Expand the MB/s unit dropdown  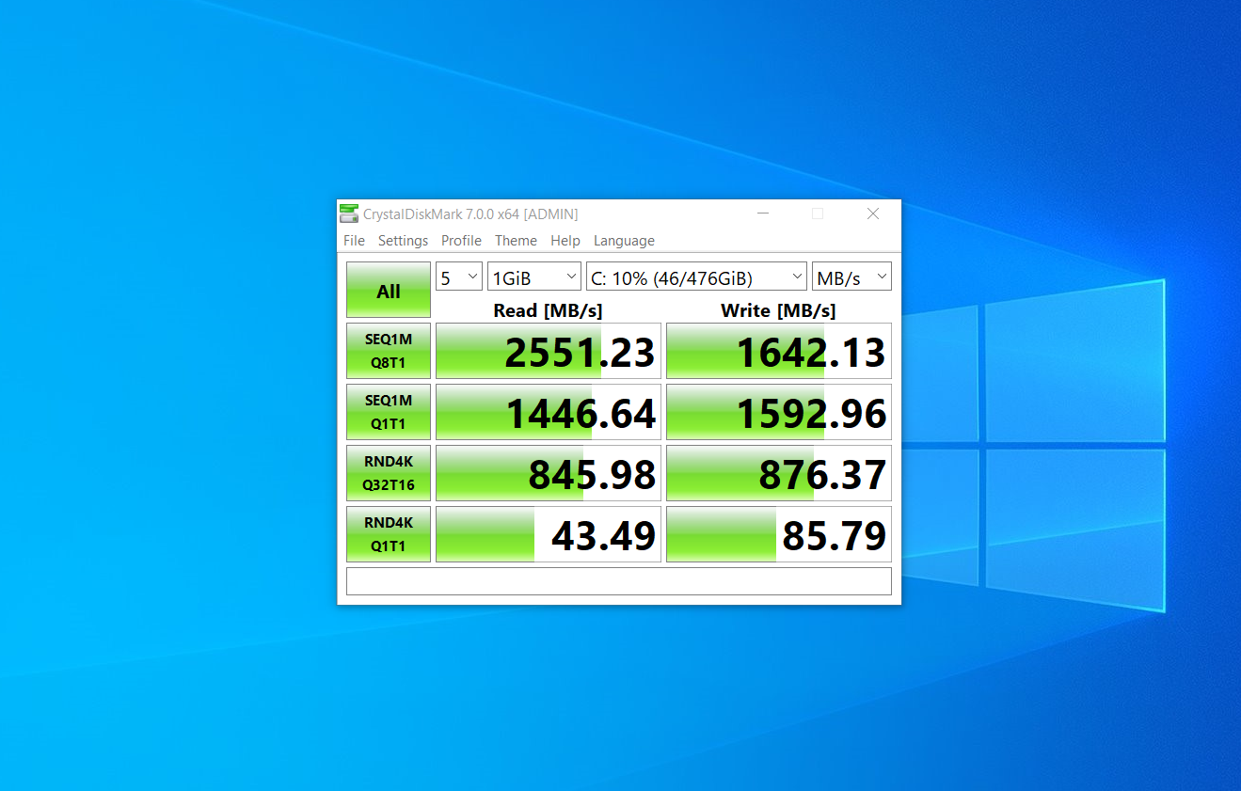point(851,277)
